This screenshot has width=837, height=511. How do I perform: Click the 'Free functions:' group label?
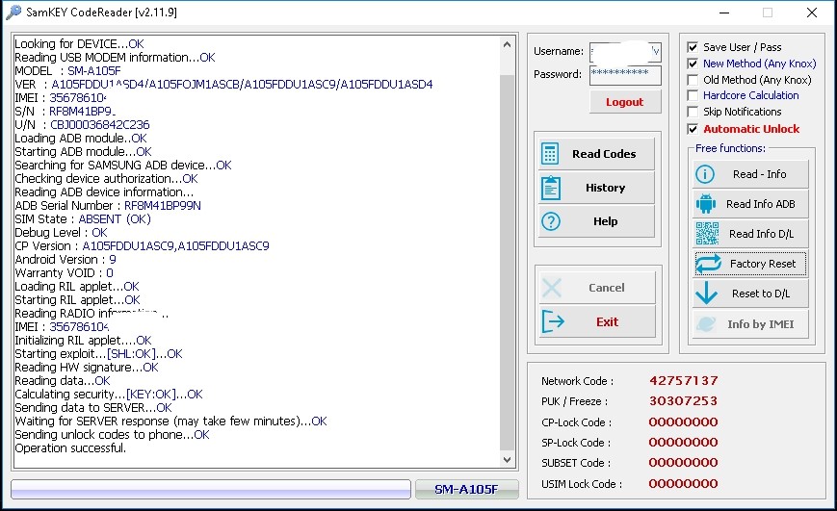730,148
